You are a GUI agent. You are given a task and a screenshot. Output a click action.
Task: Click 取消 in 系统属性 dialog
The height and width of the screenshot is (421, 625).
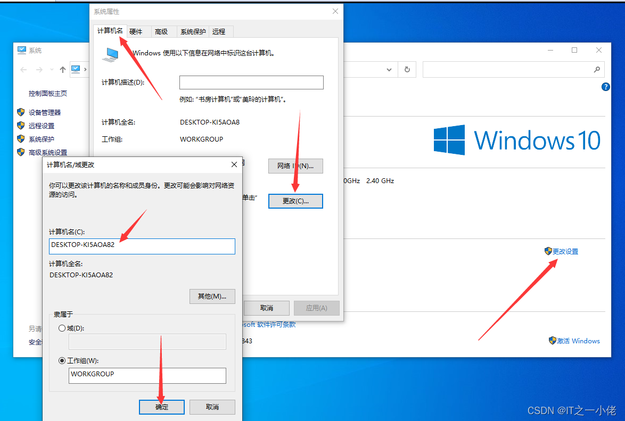point(266,308)
